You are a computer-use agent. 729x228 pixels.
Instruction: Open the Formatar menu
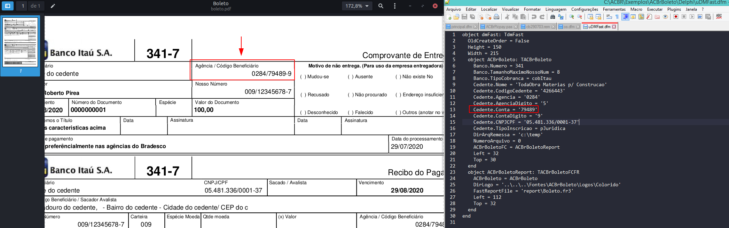(532, 9)
